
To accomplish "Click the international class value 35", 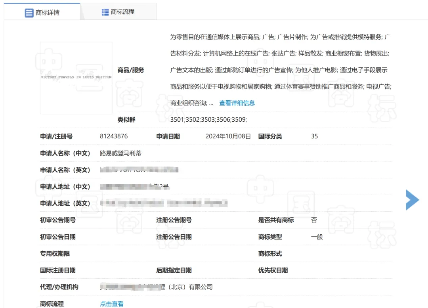I will click(314, 136).
